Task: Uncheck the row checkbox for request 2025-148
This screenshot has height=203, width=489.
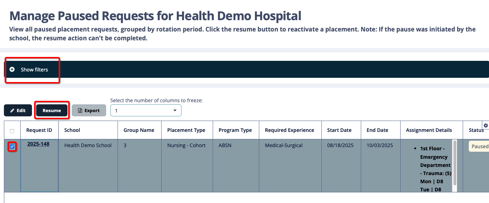Action: 12,146
